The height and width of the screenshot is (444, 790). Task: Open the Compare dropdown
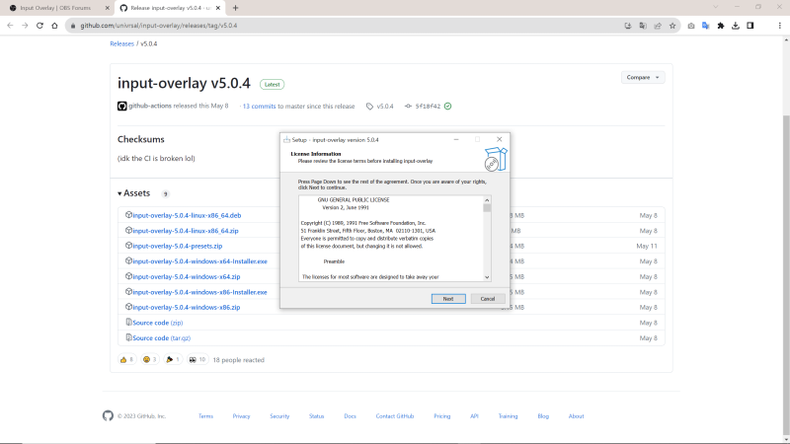pos(643,78)
